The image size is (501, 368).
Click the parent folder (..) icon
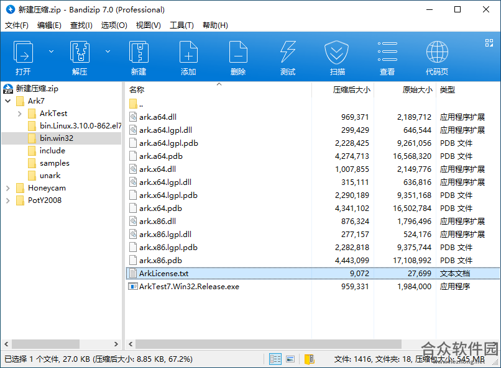point(133,104)
